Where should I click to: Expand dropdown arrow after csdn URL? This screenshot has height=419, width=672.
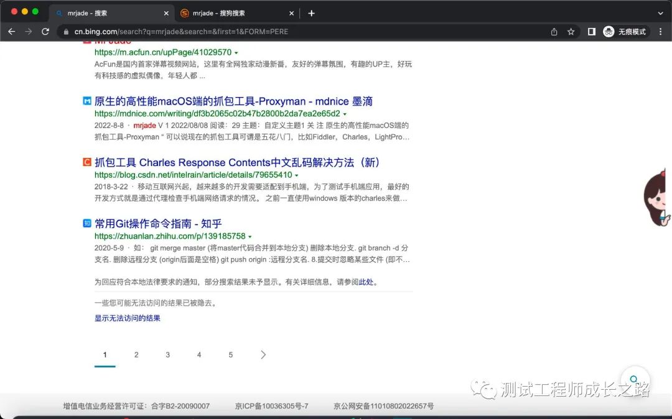[297, 175]
